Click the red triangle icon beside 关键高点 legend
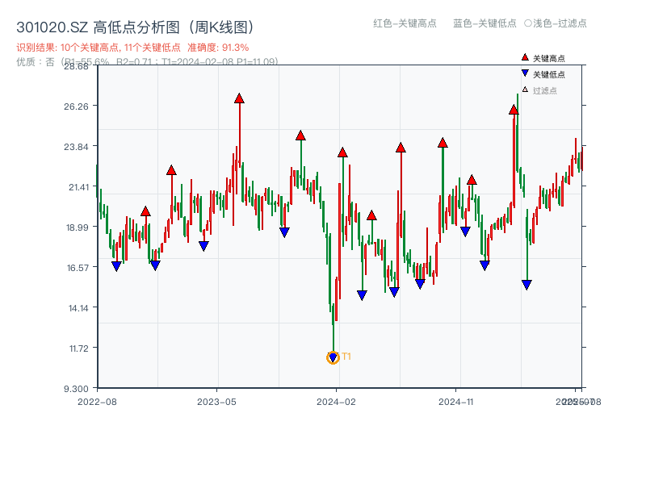 (523, 57)
